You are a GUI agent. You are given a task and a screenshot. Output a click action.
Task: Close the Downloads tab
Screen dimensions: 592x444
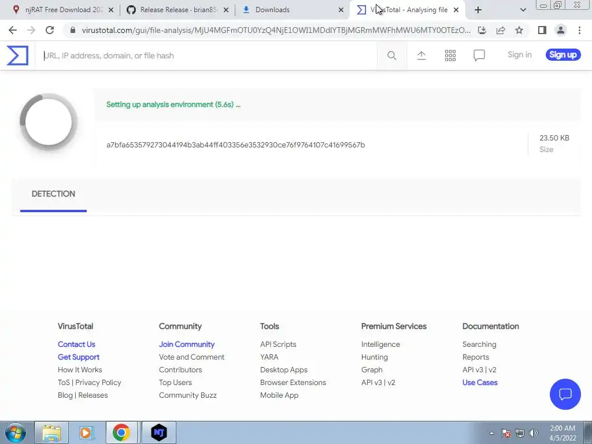click(341, 10)
